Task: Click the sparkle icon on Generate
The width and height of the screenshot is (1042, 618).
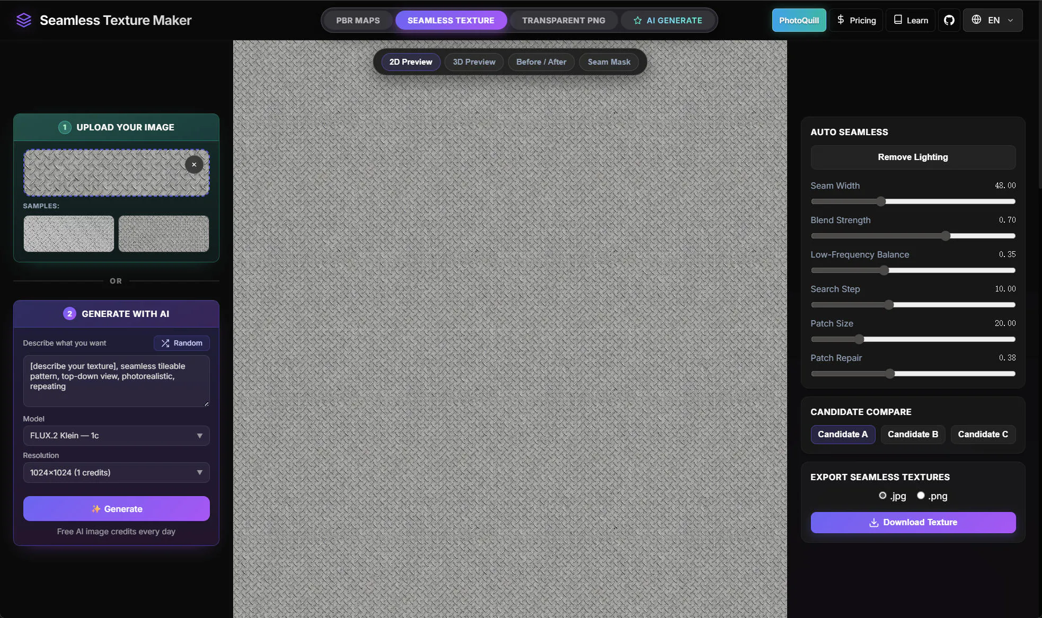Action: [x=96, y=509]
